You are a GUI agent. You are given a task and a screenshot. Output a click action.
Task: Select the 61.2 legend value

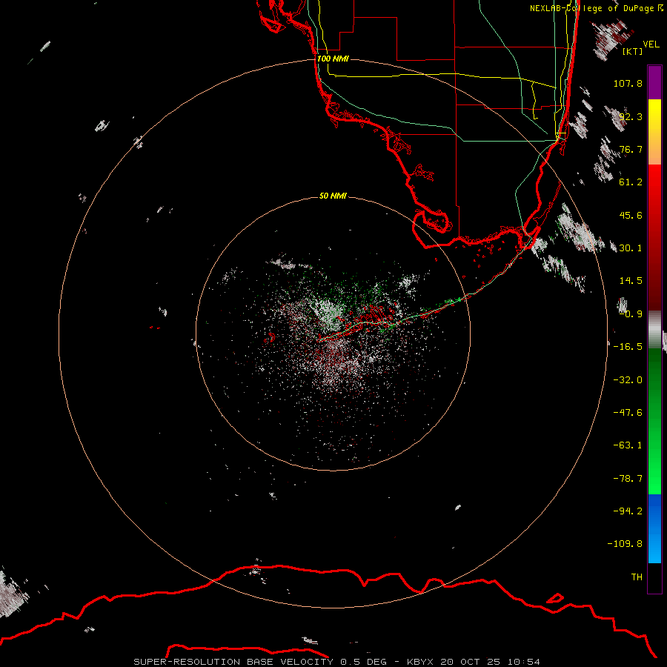(631, 182)
